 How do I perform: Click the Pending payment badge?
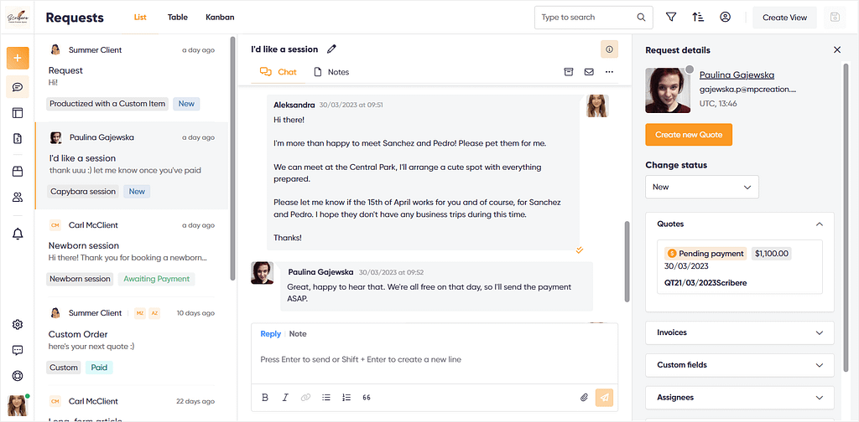click(x=705, y=254)
